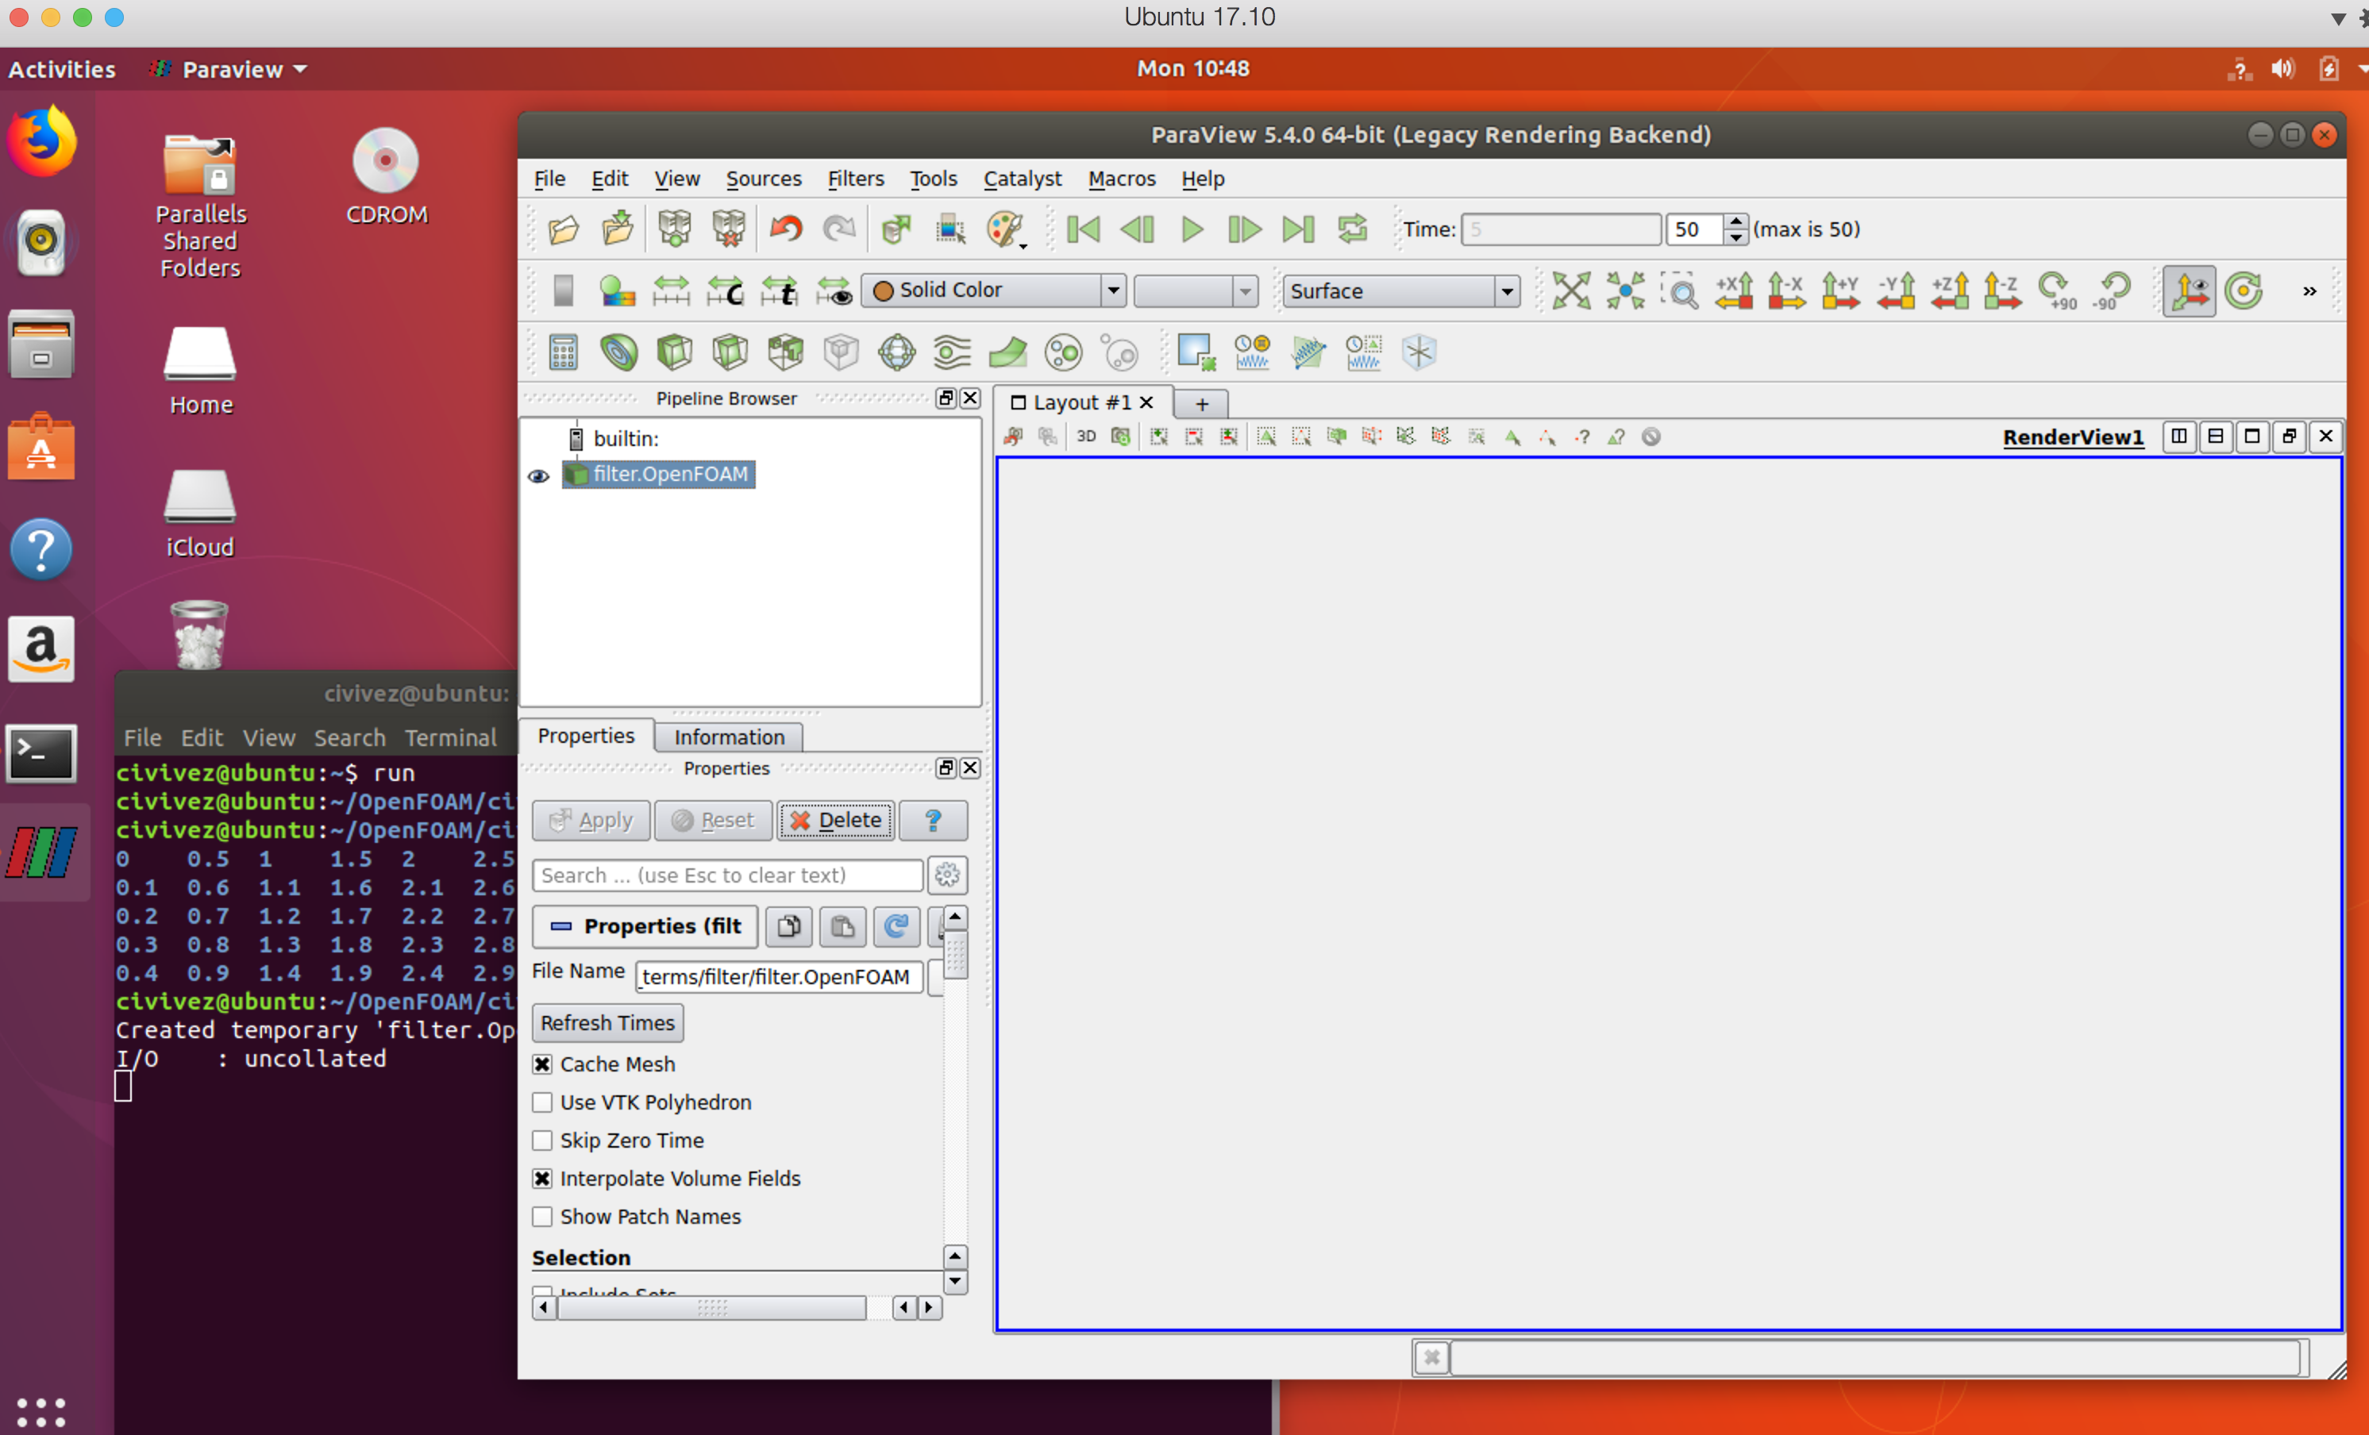Click the properties Search text field
The image size is (2369, 1435).
coord(728,875)
